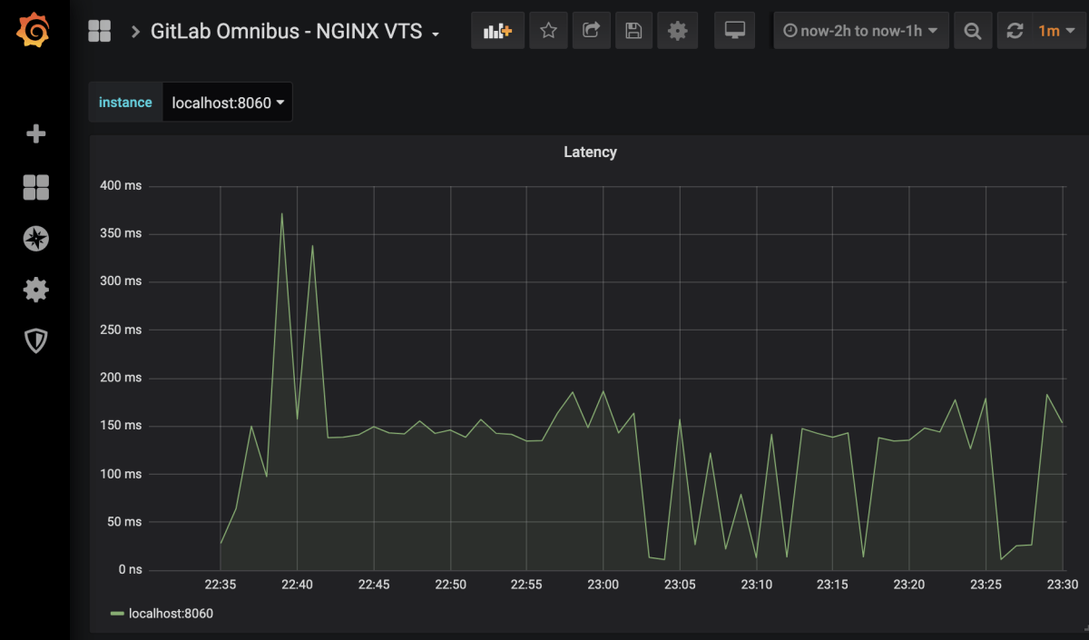Open the Create menu plus icon
Screen dimensions: 1089x640
[35, 133]
